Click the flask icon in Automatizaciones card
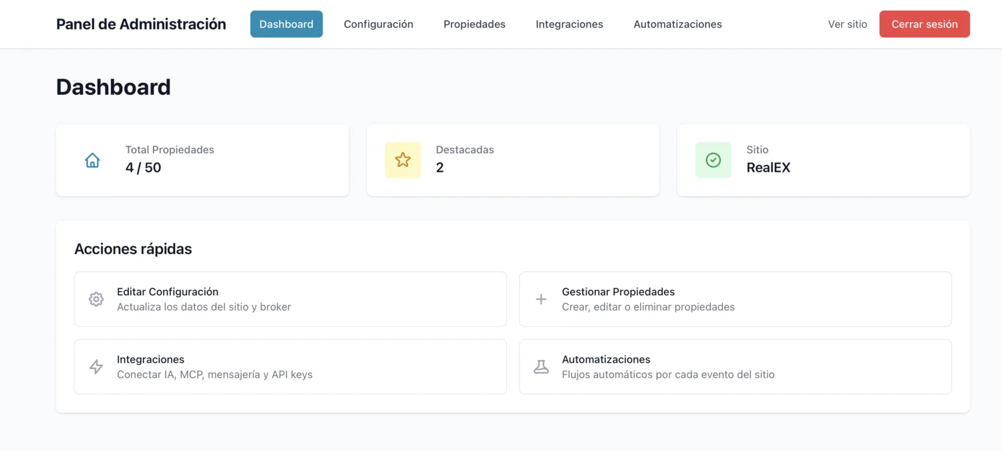Screen dimensions: 1002x451 coord(541,367)
